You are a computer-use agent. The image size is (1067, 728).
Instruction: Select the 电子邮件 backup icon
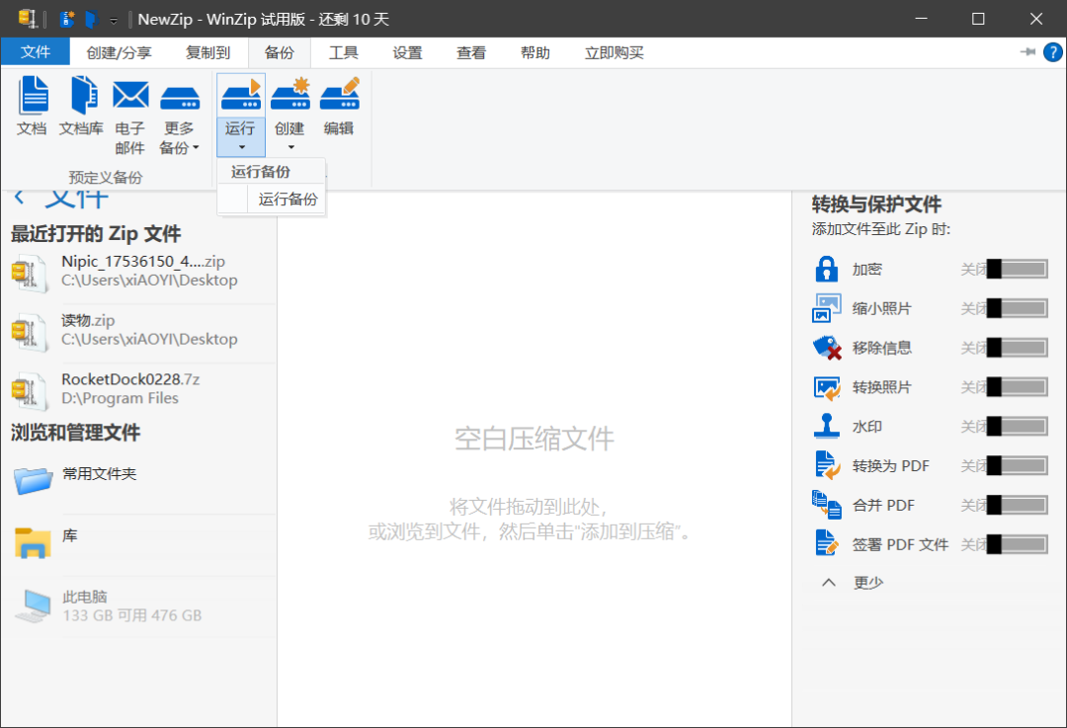click(129, 97)
